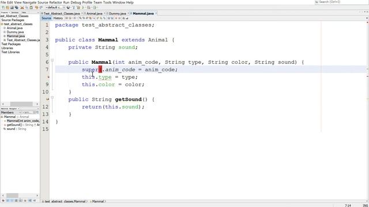Click the test_abstract_classes.Mammal breadcrumb
Screen dimensions: 369x207
[65, 201]
